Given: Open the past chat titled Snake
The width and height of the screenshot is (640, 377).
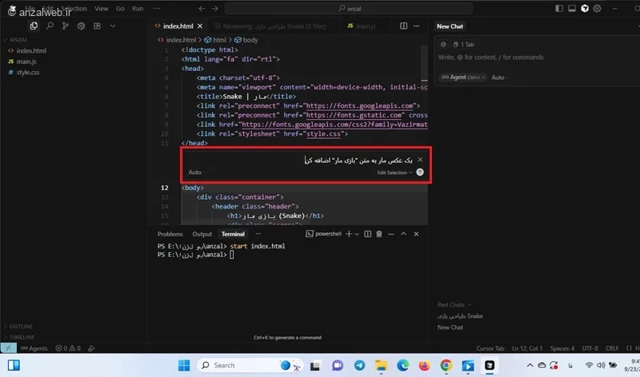Looking at the screenshot, I should tap(460, 316).
